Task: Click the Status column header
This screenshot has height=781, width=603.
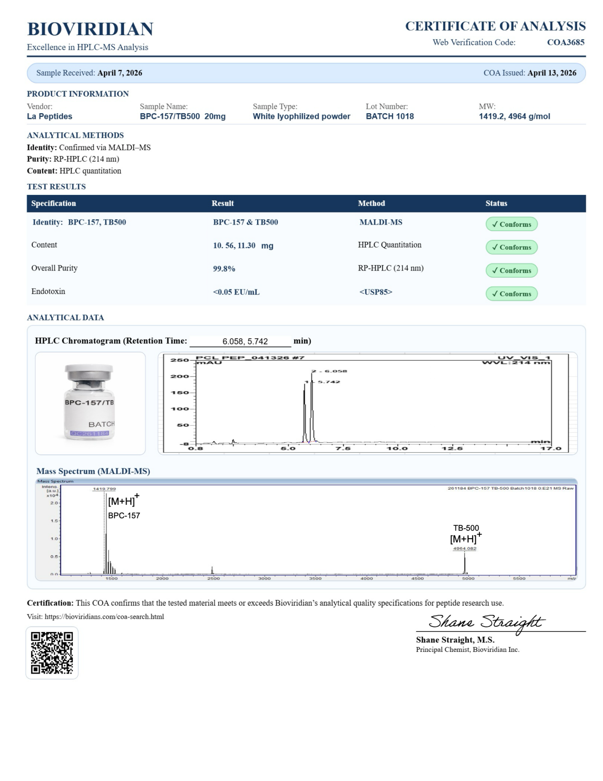Action: click(x=496, y=203)
